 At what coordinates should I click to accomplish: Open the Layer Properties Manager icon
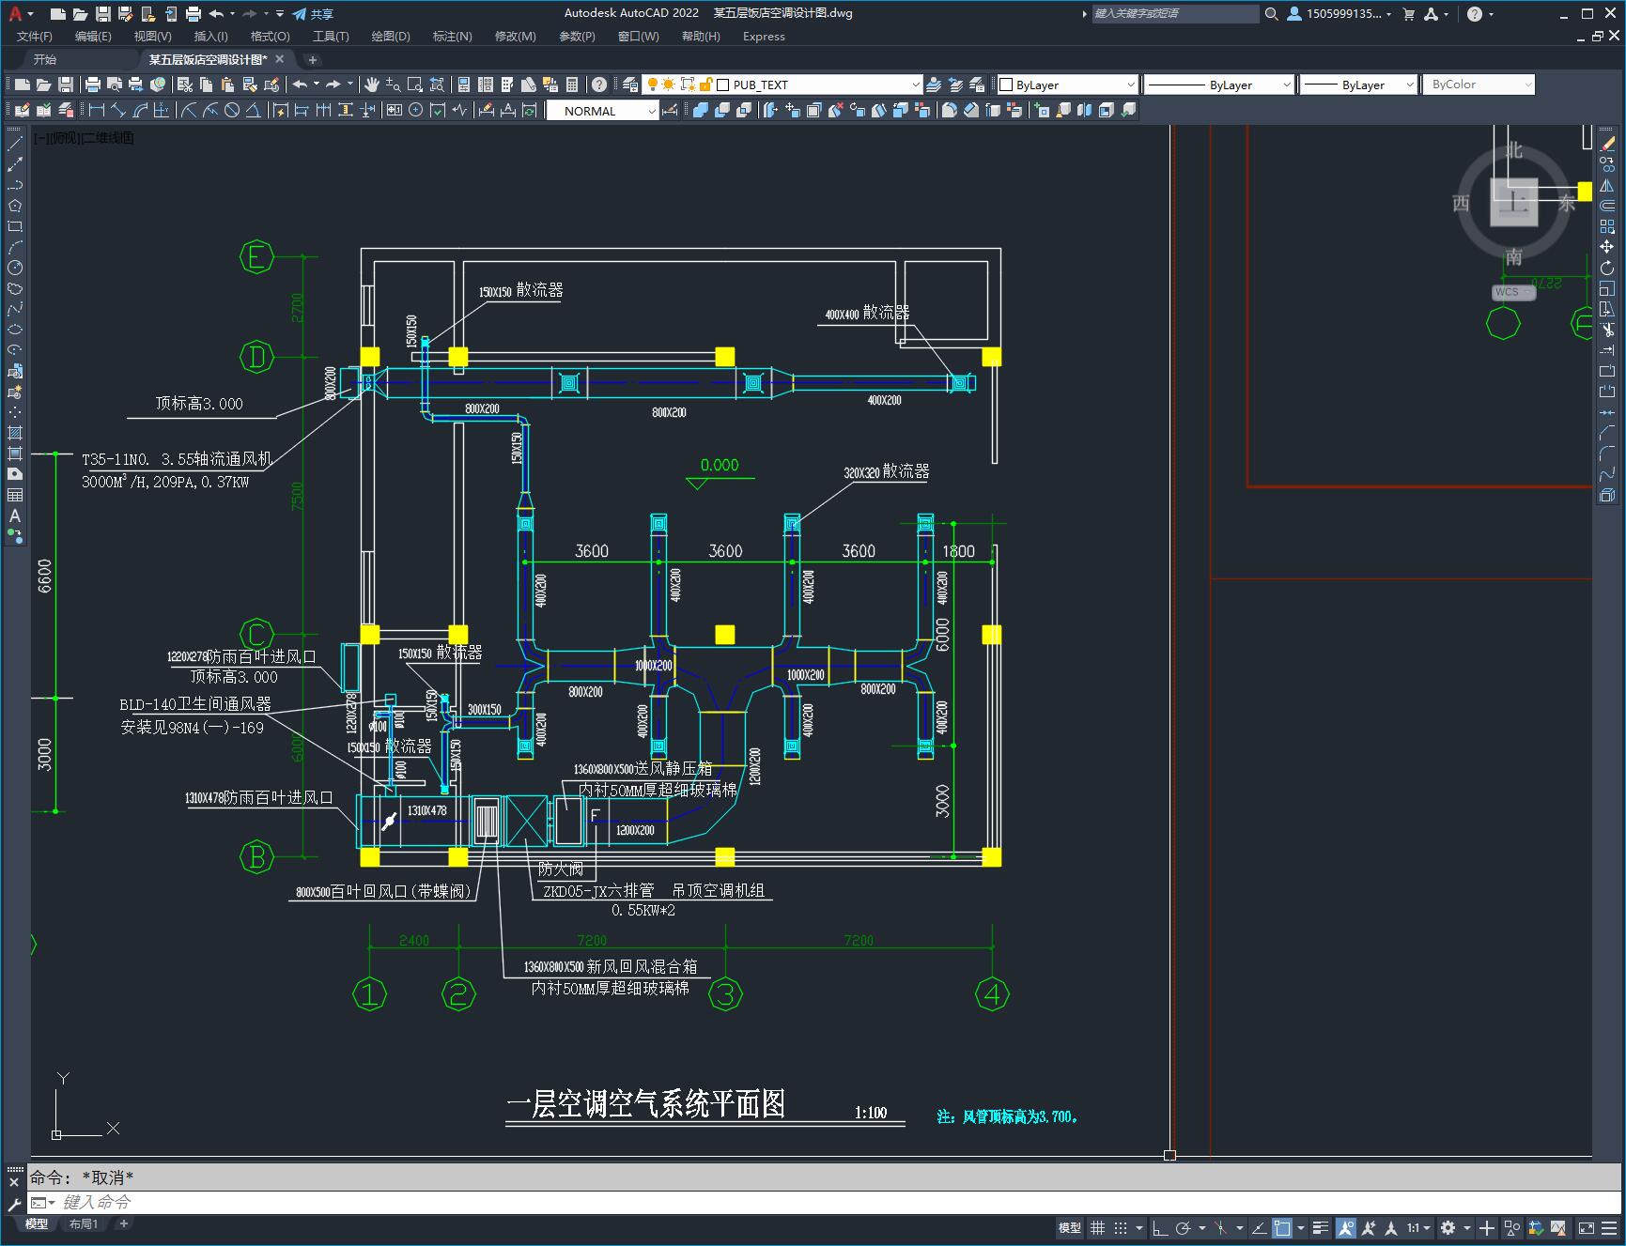[x=630, y=85]
